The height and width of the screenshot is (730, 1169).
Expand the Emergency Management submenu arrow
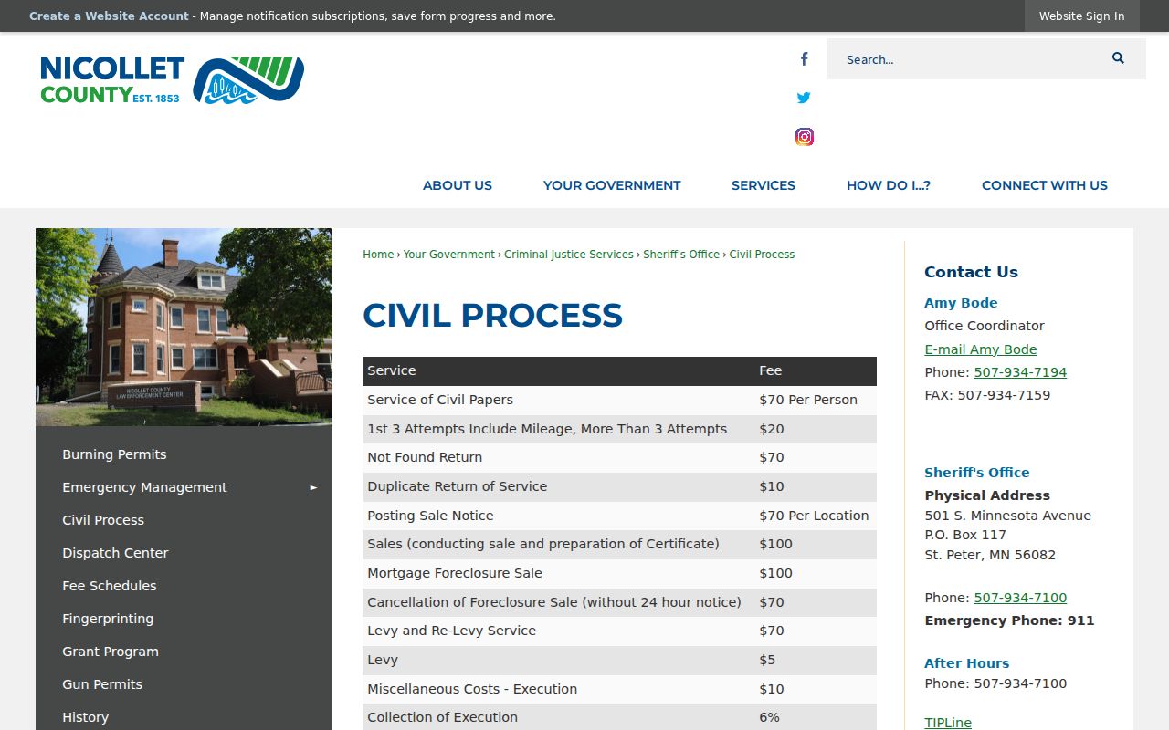click(313, 487)
